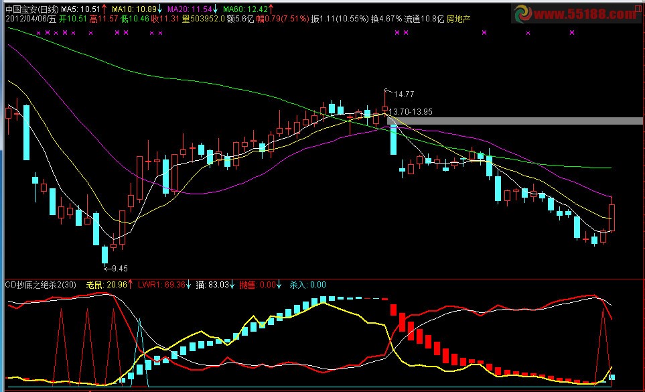Image resolution: width=645 pixels, height=392 pixels.
Task: Click the amplitude value 振1.11(10.55%)
Action: pyautogui.click(x=340, y=19)
